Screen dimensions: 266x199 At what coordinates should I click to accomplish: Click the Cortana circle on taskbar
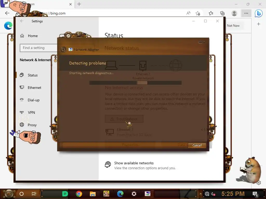pyautogui.click(x=22, y=194)
